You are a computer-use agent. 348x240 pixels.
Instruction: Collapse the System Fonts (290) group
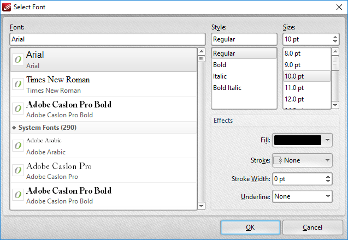click(x=14, y=128)
